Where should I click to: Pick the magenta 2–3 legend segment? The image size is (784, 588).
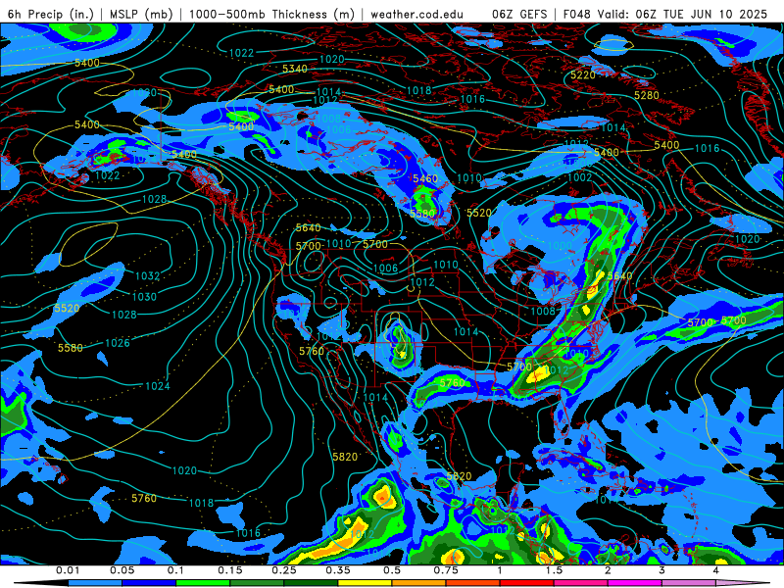[635, 583]
